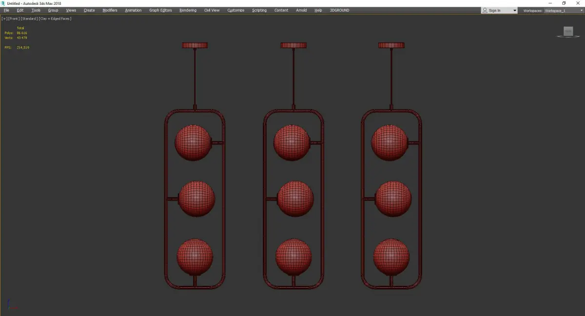
Task: Open the Views menu
Action: tap(71, 10)
